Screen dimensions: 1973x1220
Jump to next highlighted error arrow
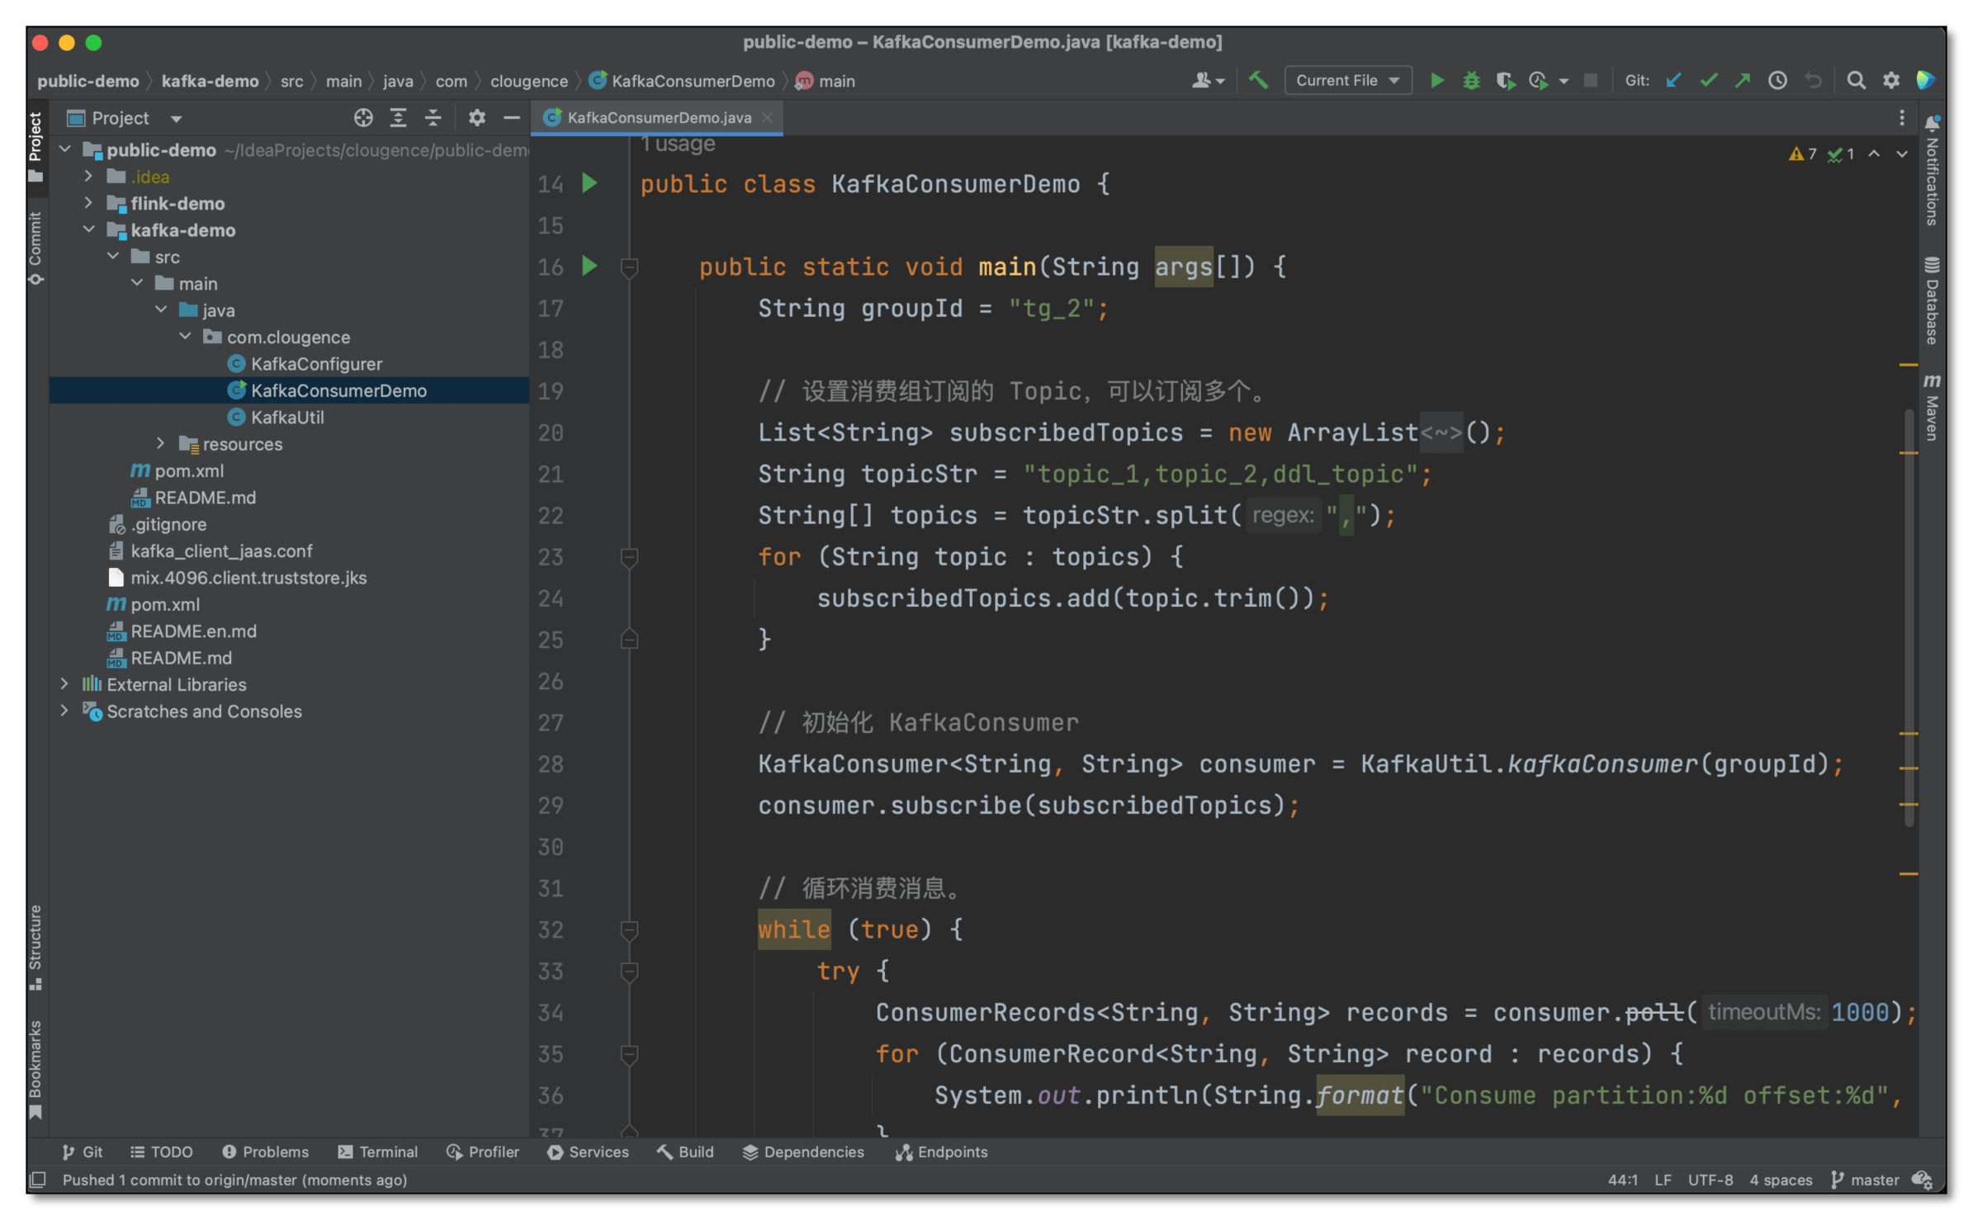(x=1901, y=154)
